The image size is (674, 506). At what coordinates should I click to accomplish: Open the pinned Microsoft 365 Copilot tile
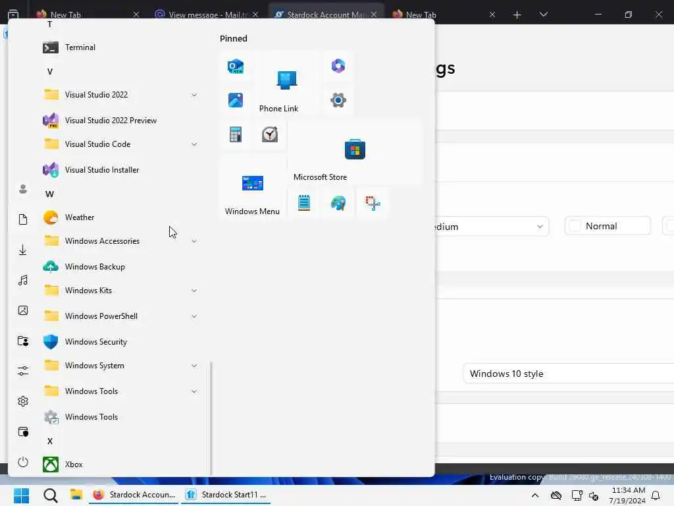pos(338,66)
